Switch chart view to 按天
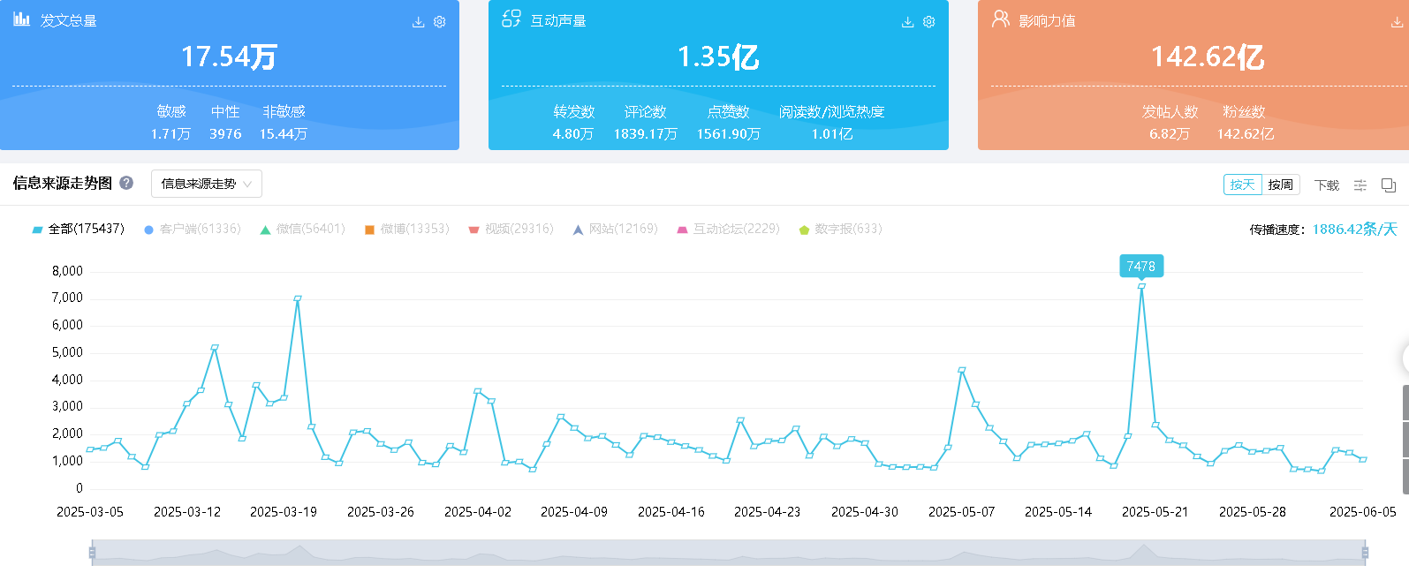 click(1242, 185)
